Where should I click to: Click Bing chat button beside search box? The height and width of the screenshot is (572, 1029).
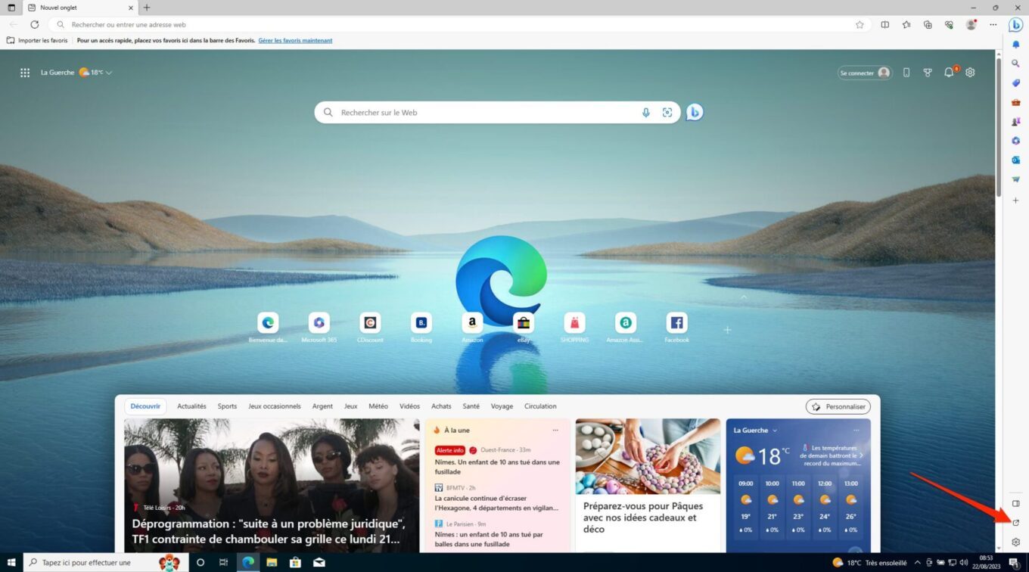point(695,113)
